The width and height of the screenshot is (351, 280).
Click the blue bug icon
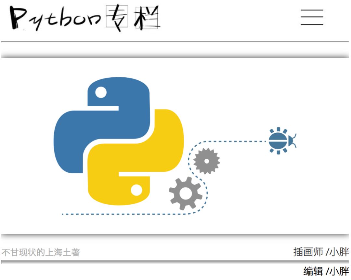point(282,141)
